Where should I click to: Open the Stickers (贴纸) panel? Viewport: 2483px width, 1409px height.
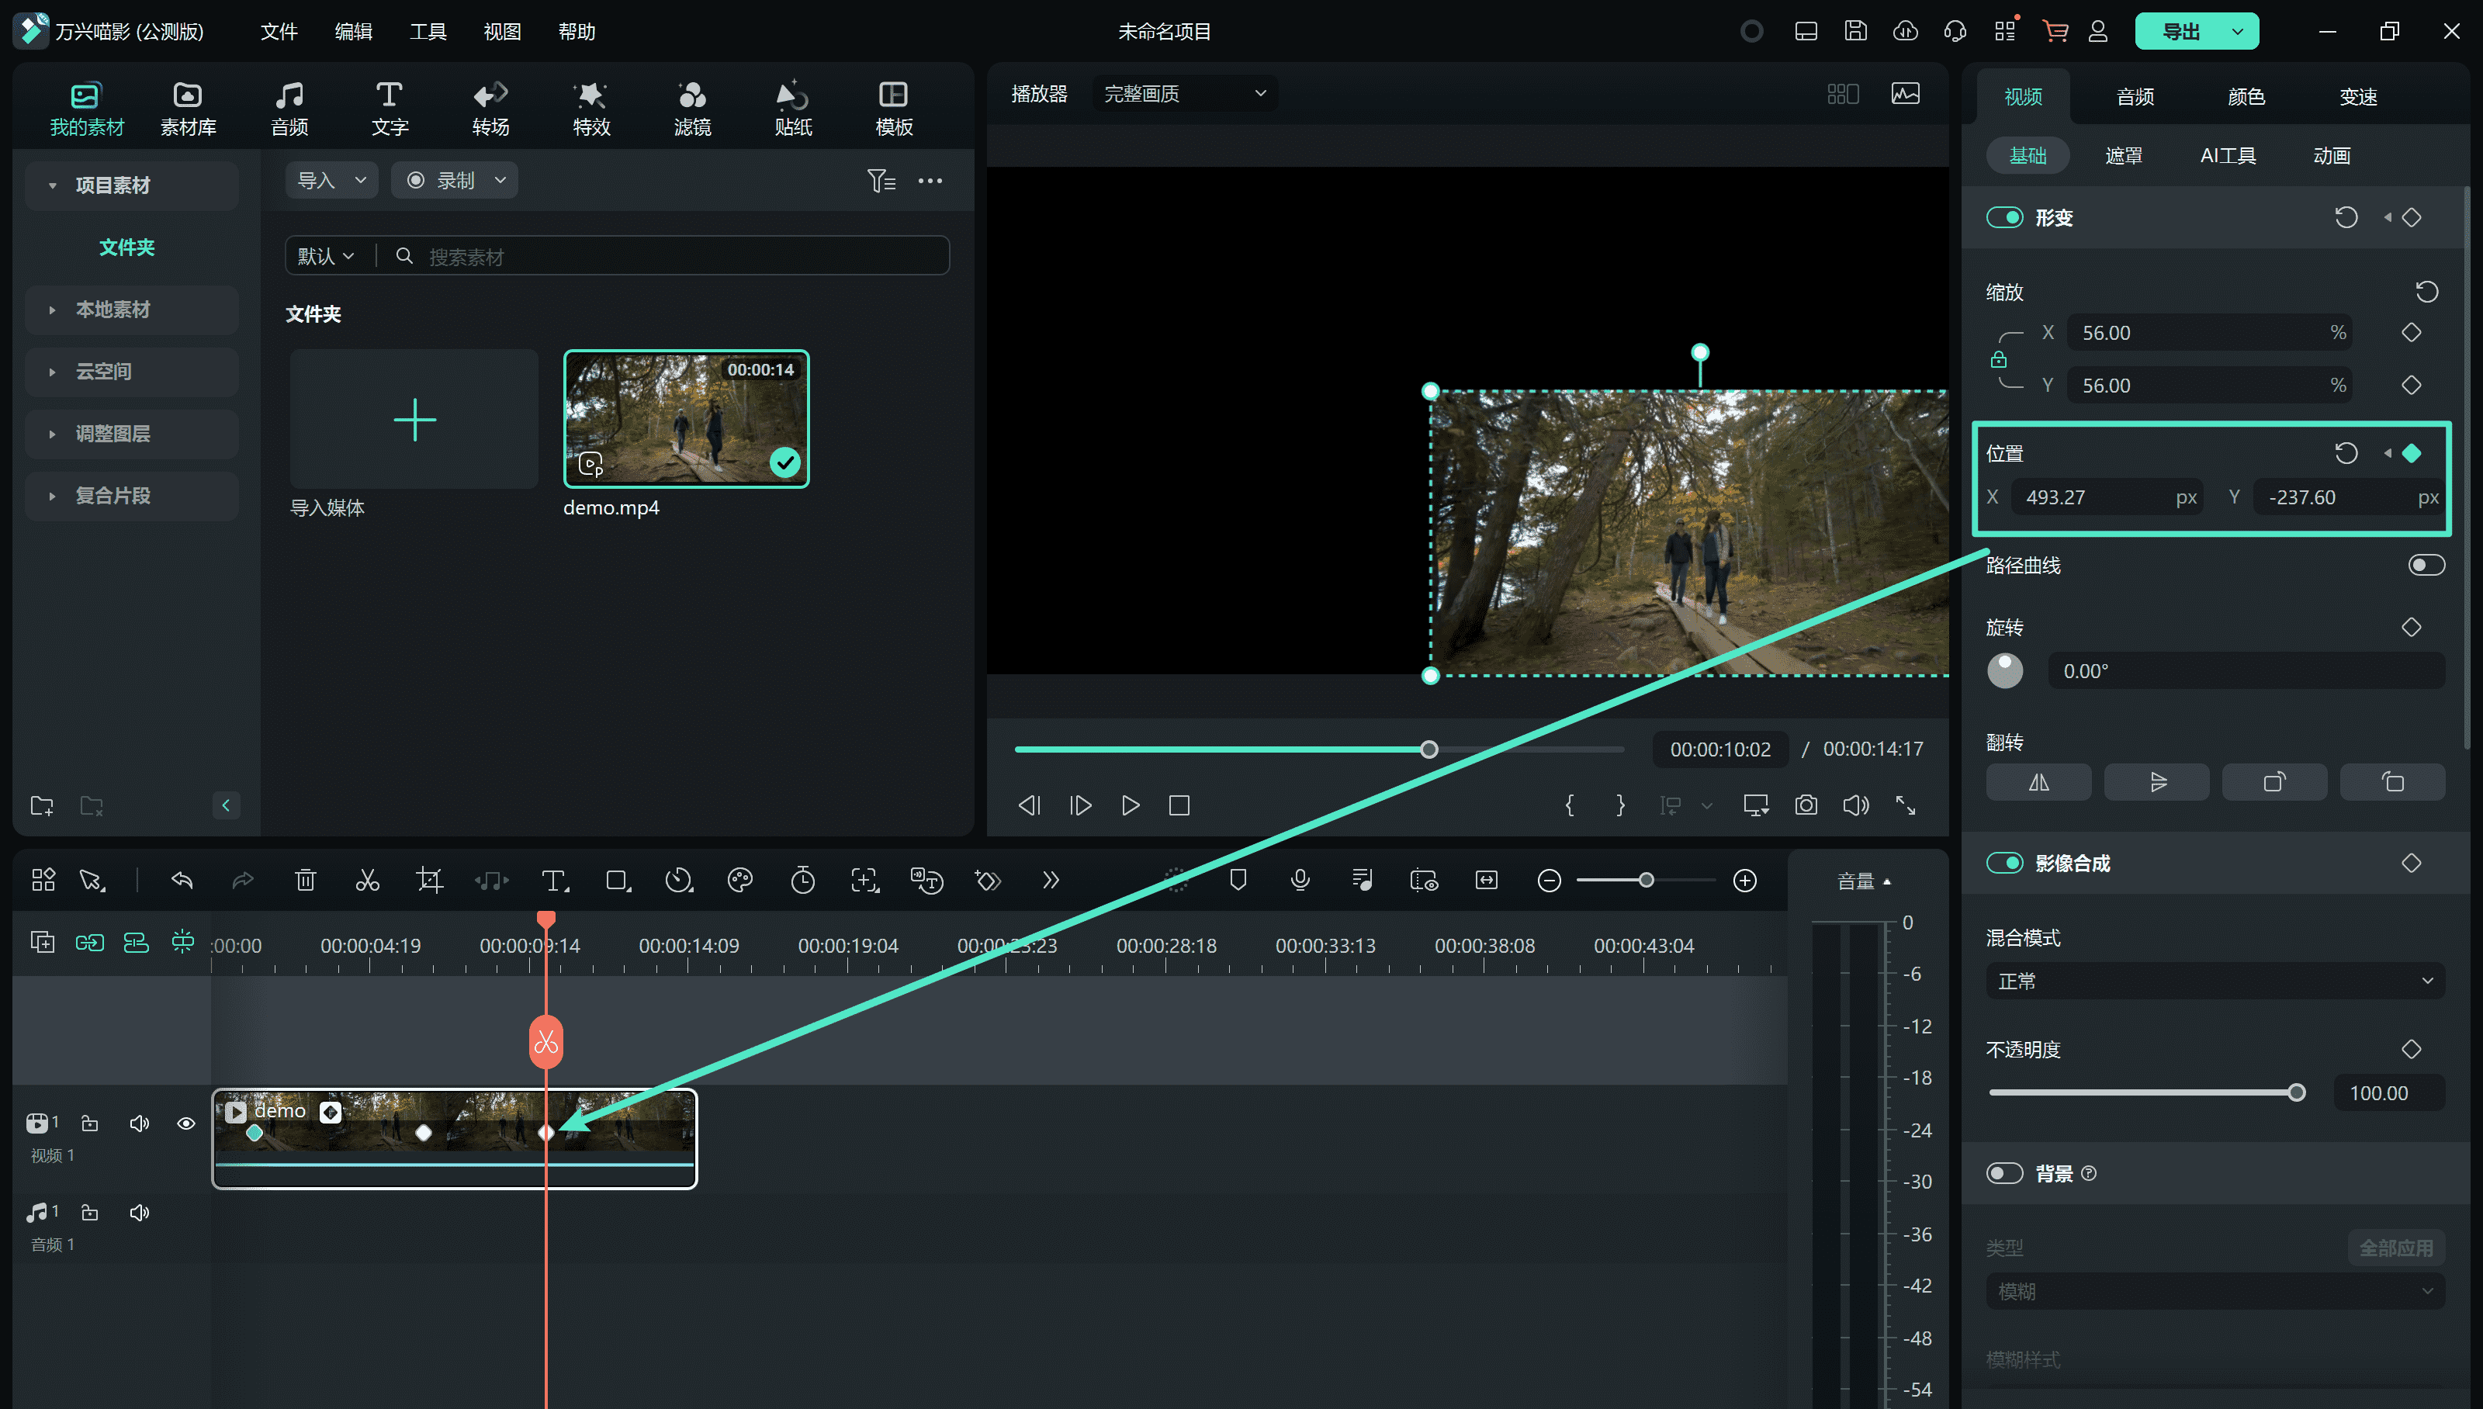point(792,107)
